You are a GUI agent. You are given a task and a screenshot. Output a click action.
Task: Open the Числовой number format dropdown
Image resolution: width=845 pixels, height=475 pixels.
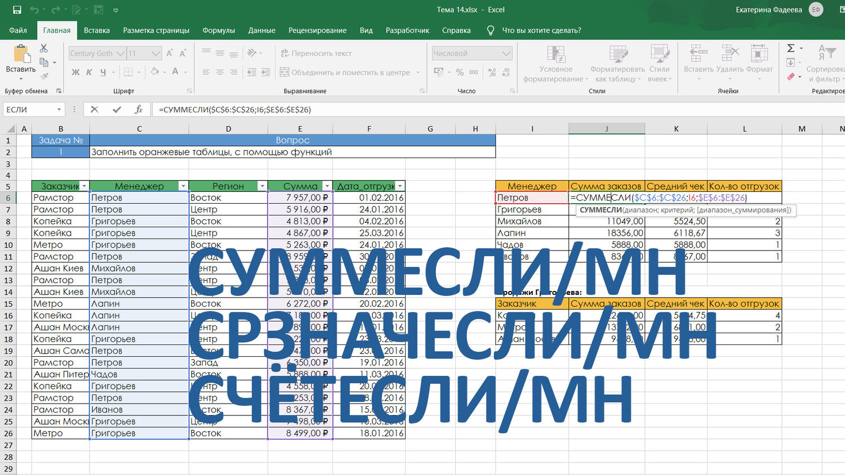click(506, 53)
